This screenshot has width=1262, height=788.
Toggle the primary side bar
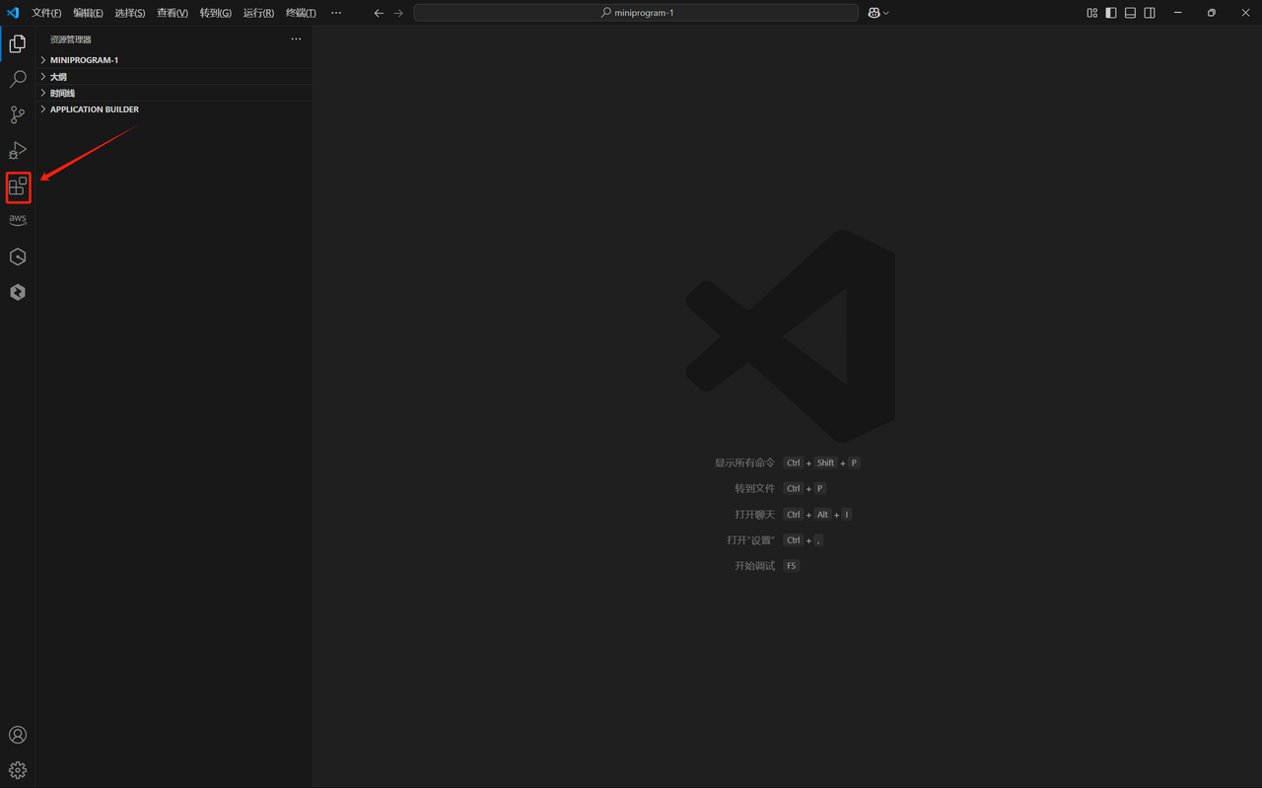(1111, 13)
